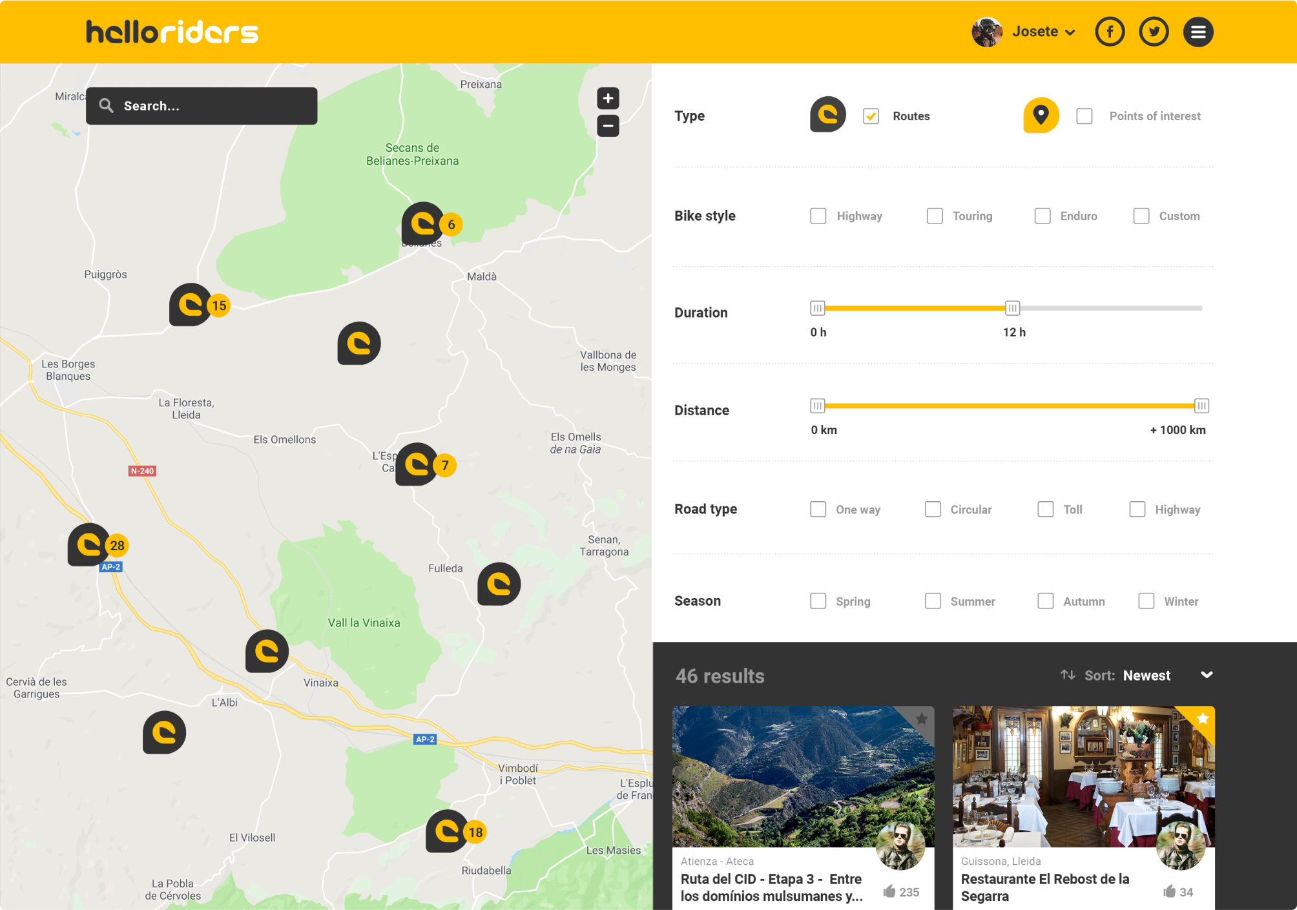Open the Twitter icon in header
The width and height of the screenshot is (1297, 910).
tap(1154, 32)
